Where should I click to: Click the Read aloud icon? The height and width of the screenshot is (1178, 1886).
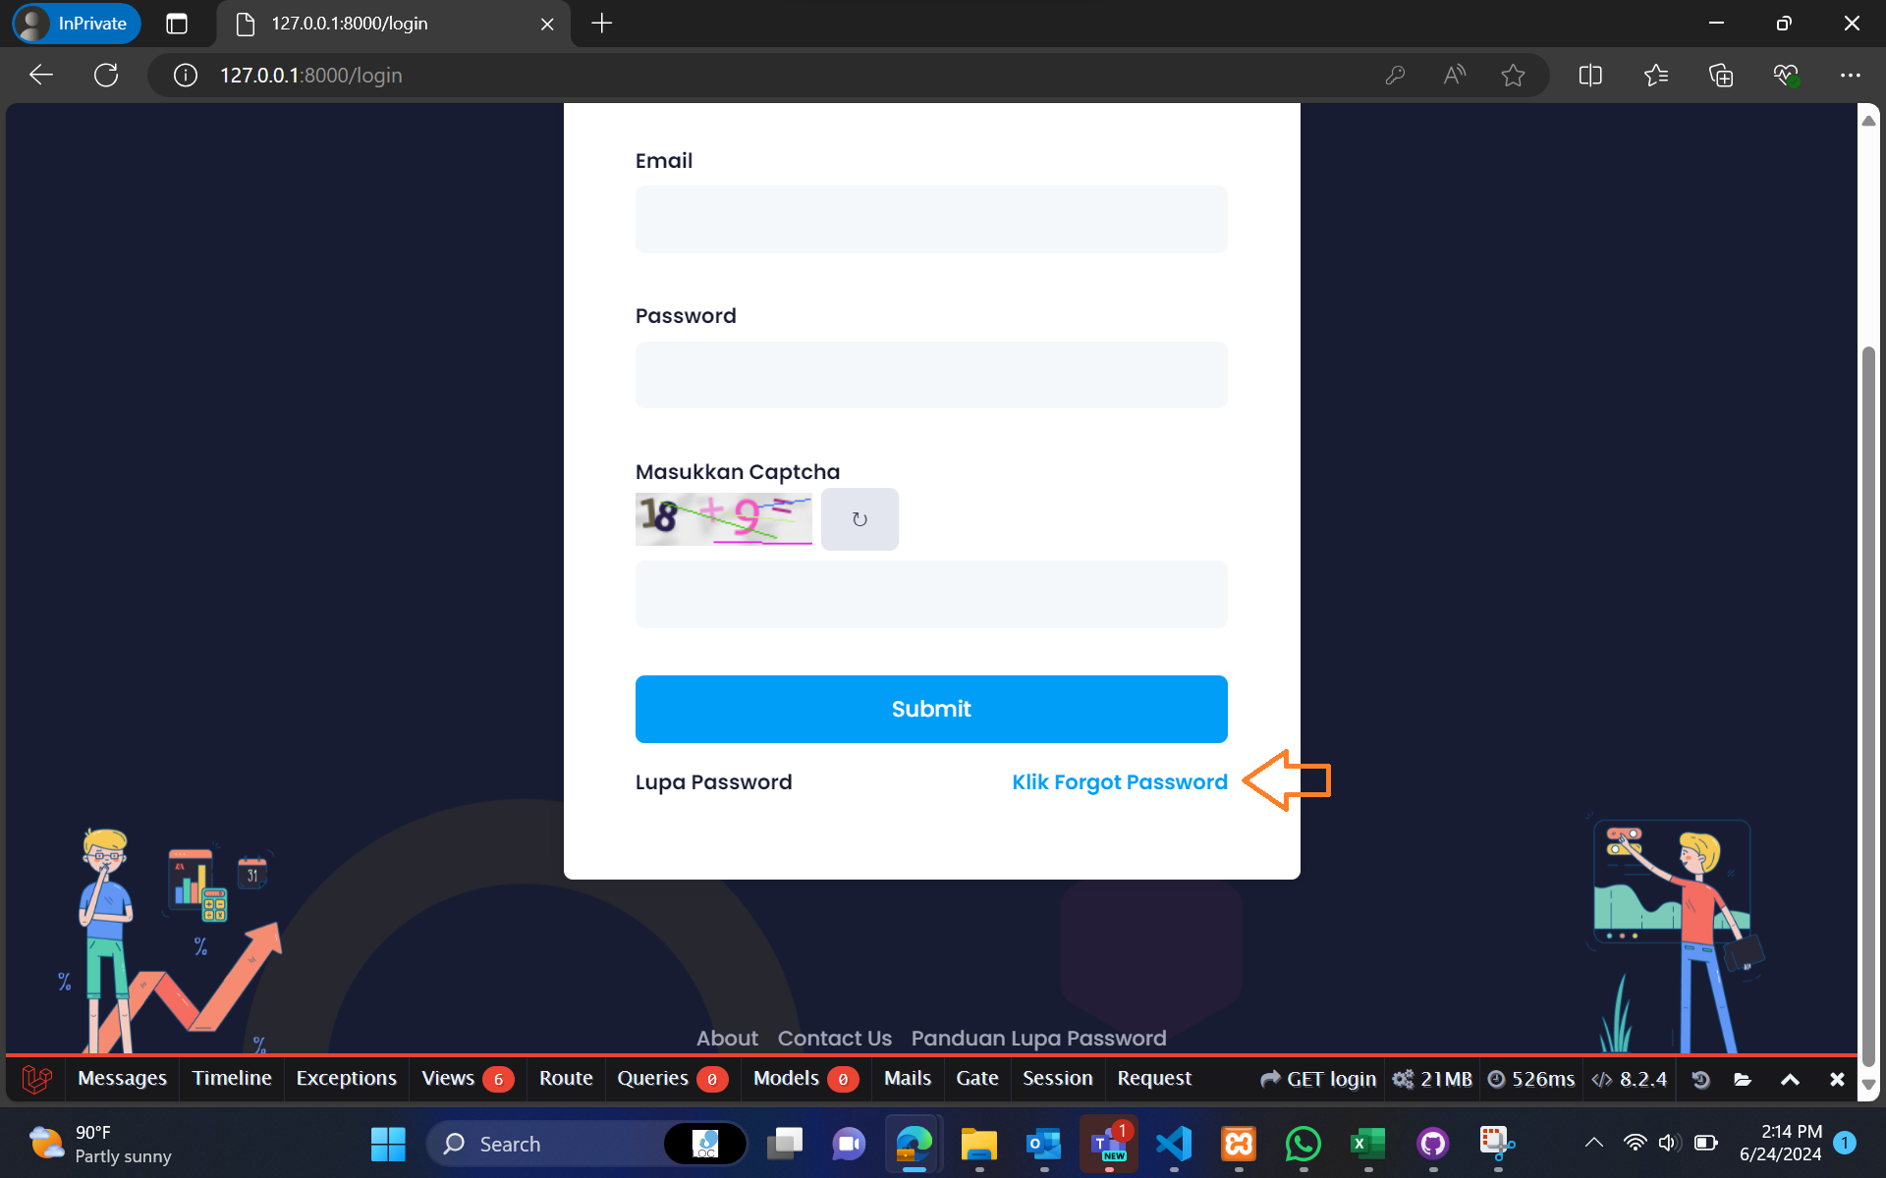click(1454, 76)
